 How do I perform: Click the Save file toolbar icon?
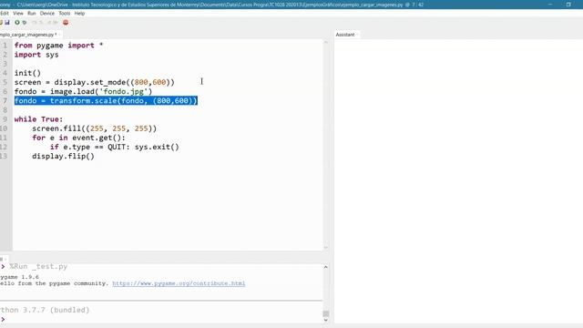click(x=7, y=22)
